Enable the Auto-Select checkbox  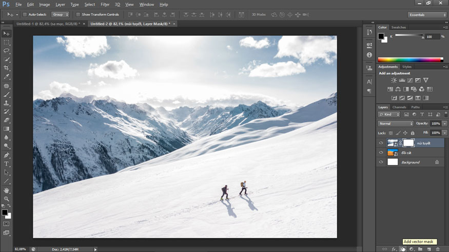pos(25,14)
